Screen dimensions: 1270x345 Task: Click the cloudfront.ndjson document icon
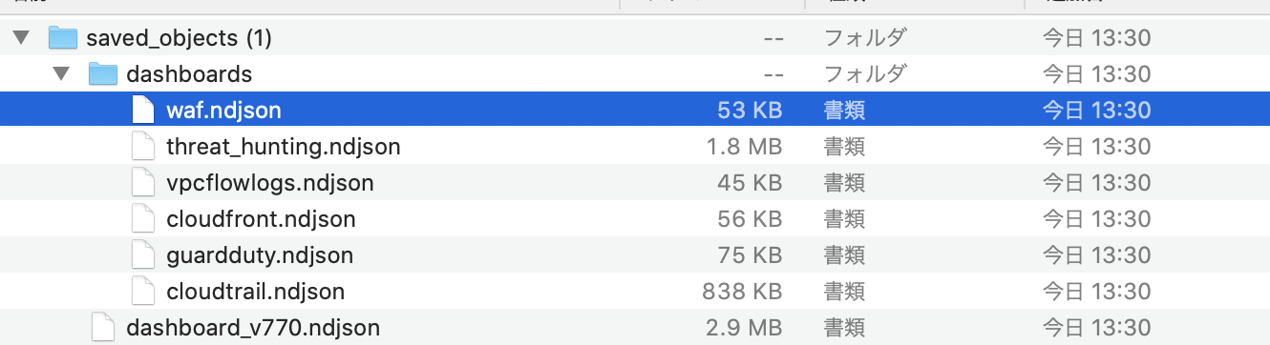(x=141, y=218)
